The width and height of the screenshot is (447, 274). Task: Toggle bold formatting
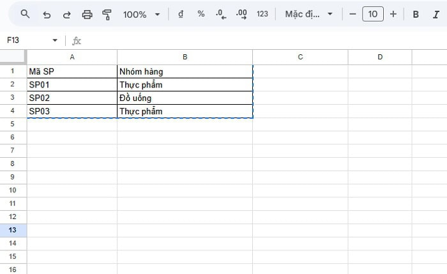(x=416, y=14)
